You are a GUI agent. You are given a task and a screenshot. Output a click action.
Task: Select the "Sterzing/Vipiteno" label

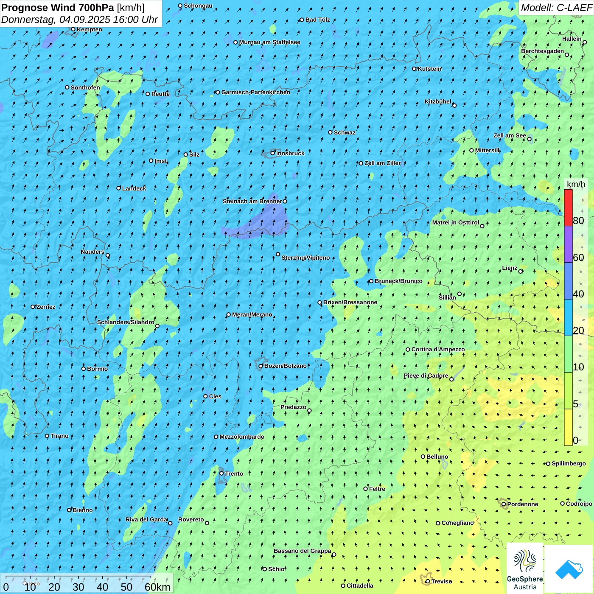[x=305, y=258]
